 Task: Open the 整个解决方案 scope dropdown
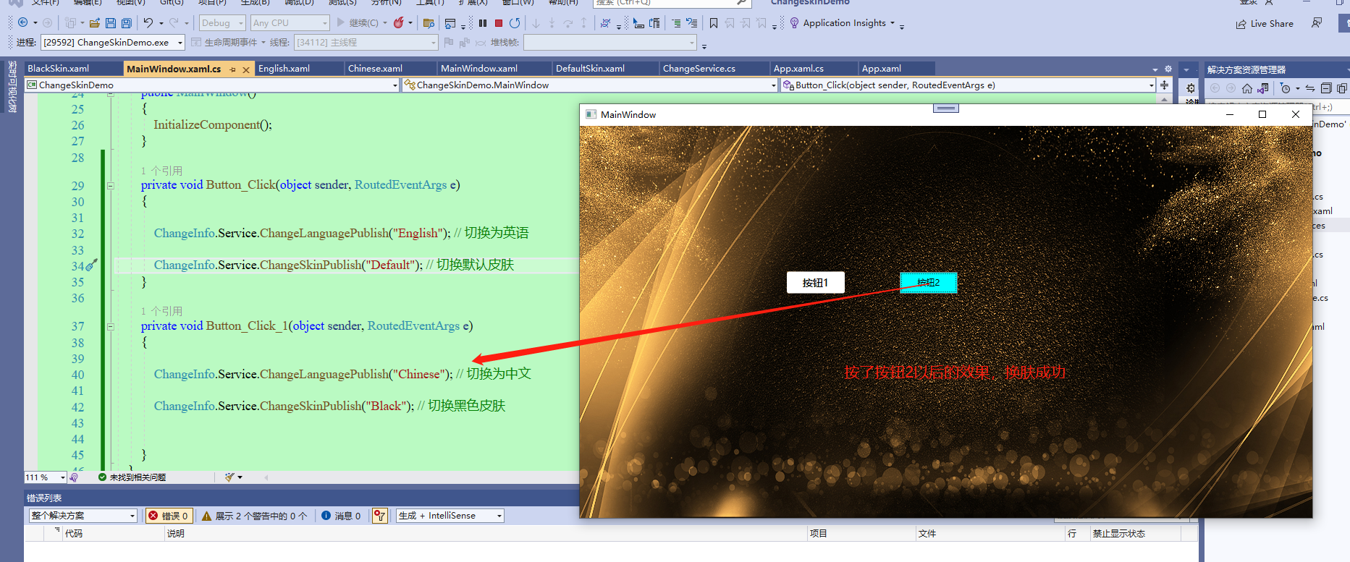pyautogui.click(x=83, y=516)
